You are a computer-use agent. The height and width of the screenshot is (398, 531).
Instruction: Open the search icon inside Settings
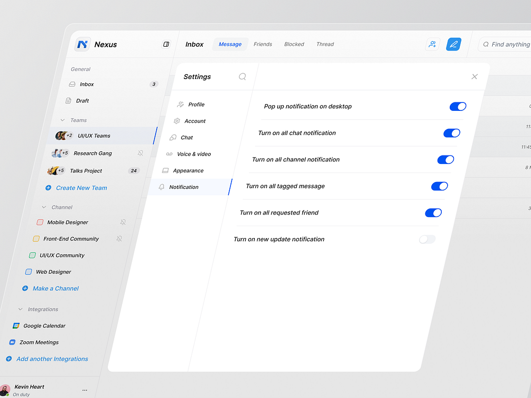tap(242, 76)
